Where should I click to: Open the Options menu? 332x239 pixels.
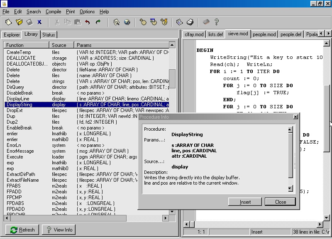click(87, 12)
